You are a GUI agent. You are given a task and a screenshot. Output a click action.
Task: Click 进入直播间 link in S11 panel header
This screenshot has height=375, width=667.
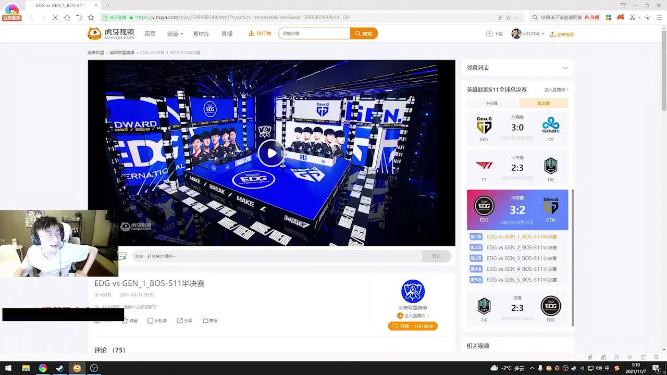pos(556,90)
